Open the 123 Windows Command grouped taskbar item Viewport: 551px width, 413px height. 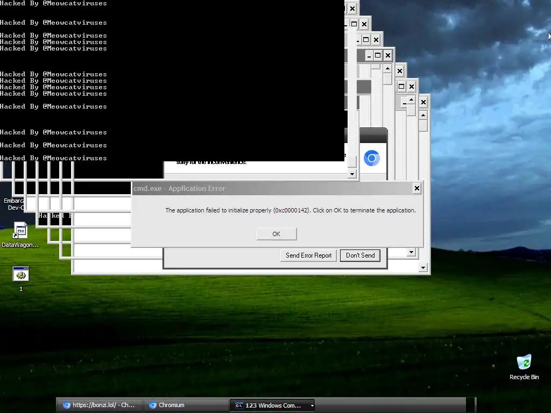tap(272, 405)
